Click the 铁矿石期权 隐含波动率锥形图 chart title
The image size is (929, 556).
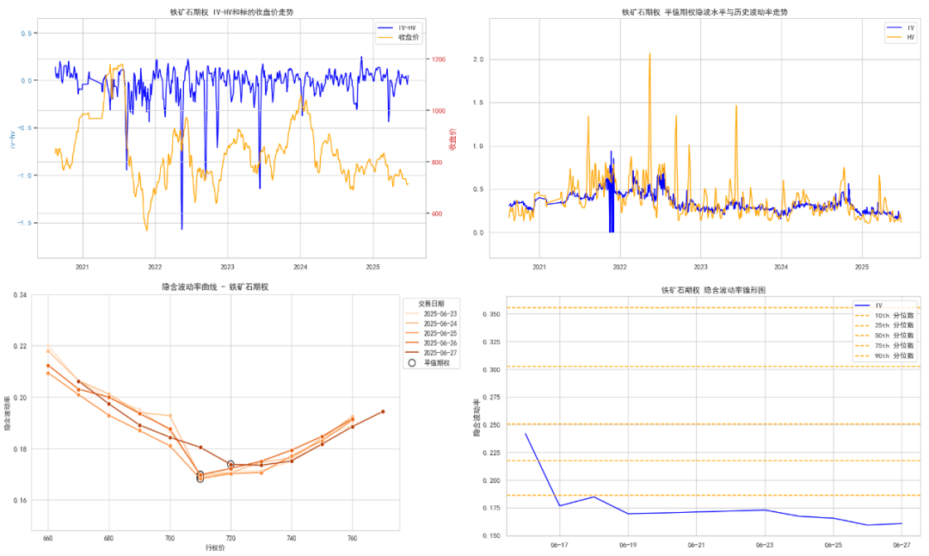(713, 290)
